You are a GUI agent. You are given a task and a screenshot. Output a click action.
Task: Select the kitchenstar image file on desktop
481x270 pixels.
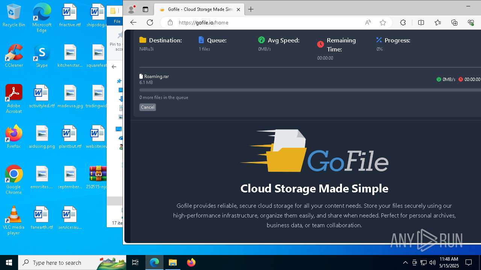coord(70,56)
